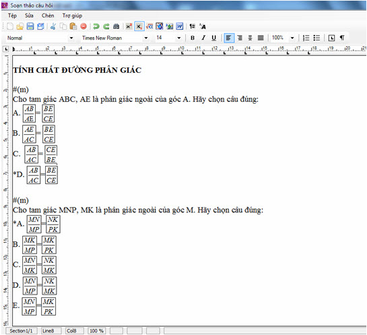The image size is (367, 335).
Task: Open the font size 14 dropdown
Action: (x=179, y=38)
